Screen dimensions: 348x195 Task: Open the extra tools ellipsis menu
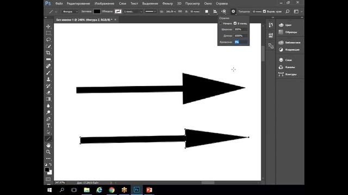pos(48,159)
